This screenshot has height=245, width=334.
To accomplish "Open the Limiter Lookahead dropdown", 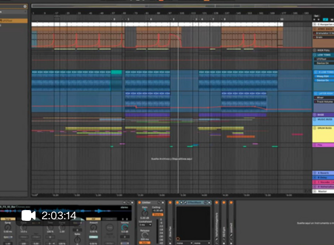I will [145, 225].
